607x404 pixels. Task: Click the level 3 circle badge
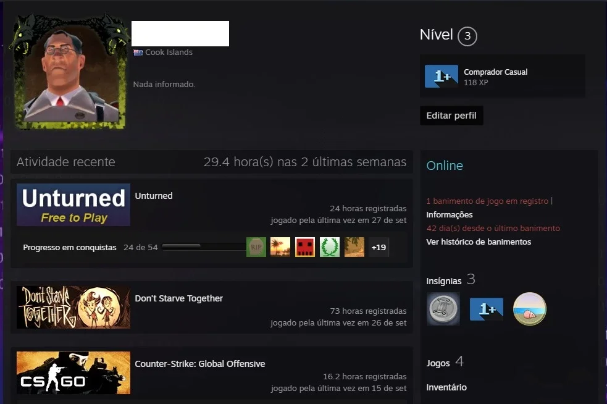tap(467, 36)
